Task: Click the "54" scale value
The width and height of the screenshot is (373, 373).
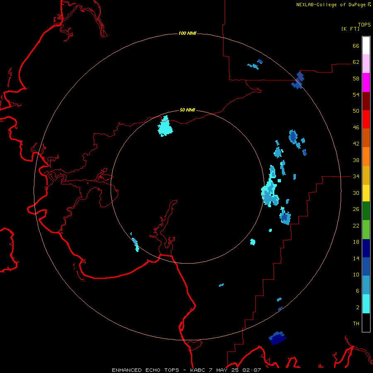Action: click(356, 94)
